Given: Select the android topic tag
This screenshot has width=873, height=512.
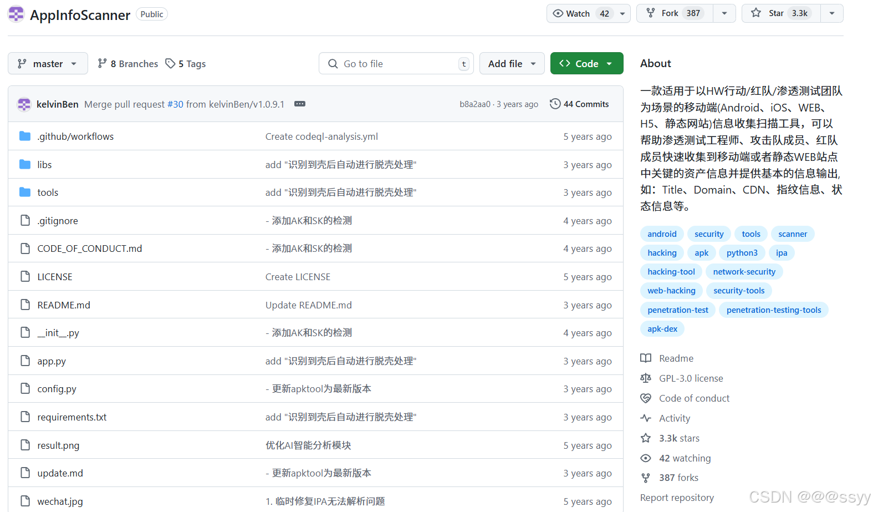Looking at the screenshot, I should (662, 234).
